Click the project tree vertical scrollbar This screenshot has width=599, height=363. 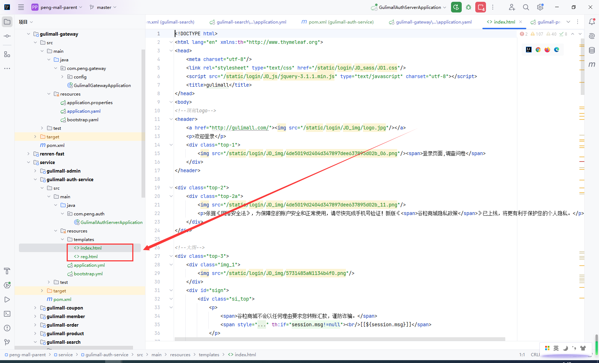point(143,123)
